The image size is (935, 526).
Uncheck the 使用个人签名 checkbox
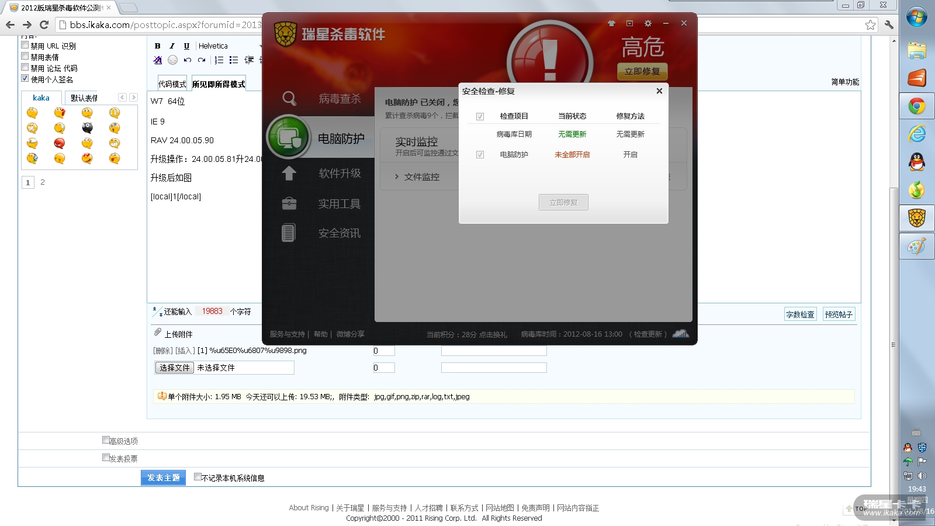click(x=25, y=78)
